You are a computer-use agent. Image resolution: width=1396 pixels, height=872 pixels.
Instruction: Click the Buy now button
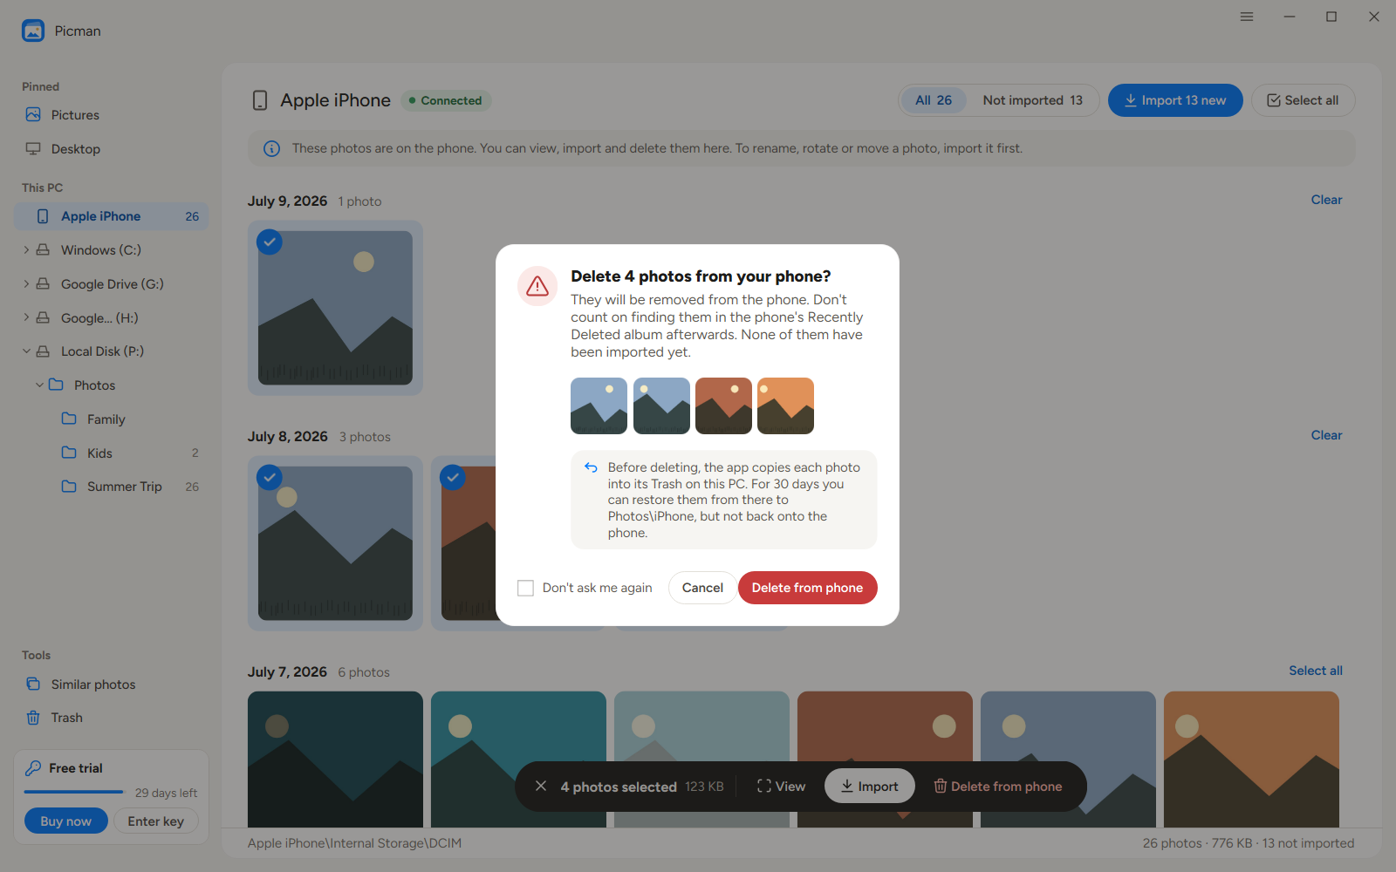point(65,821)
